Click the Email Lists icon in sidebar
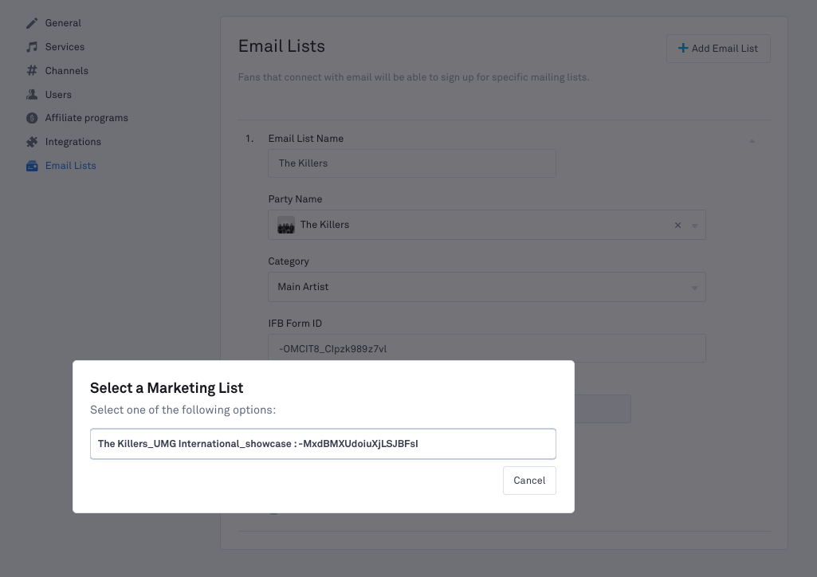This screenshot has height=577, width=817. [32, 166]
